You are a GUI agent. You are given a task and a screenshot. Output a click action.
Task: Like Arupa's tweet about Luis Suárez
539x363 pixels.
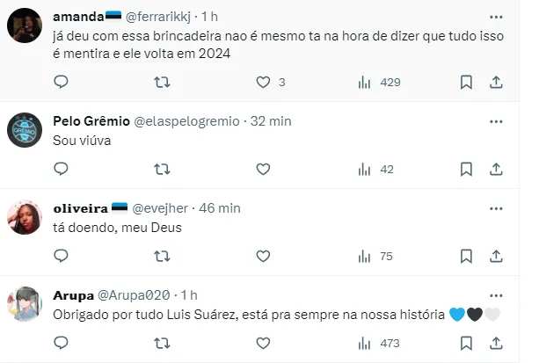pos(262,343)
